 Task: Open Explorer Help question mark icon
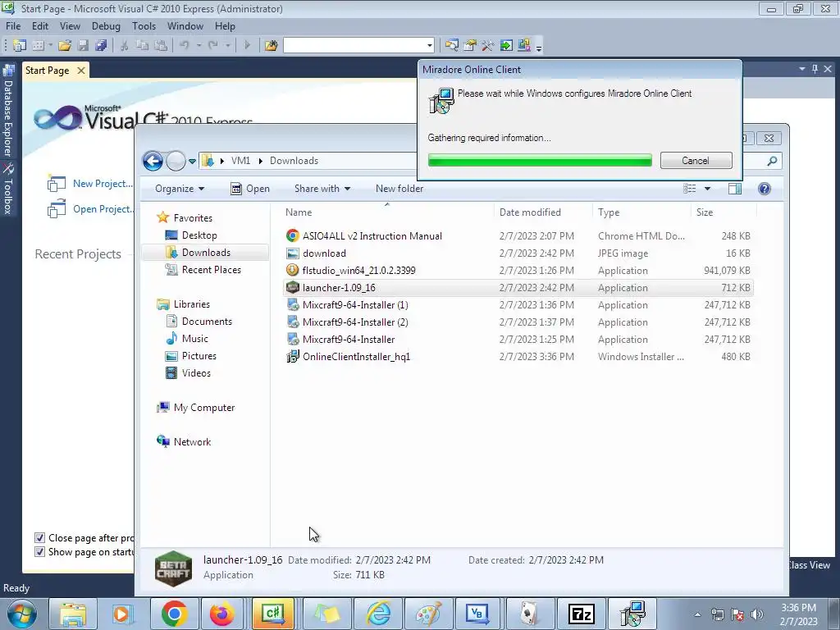[x=765, y=189]
